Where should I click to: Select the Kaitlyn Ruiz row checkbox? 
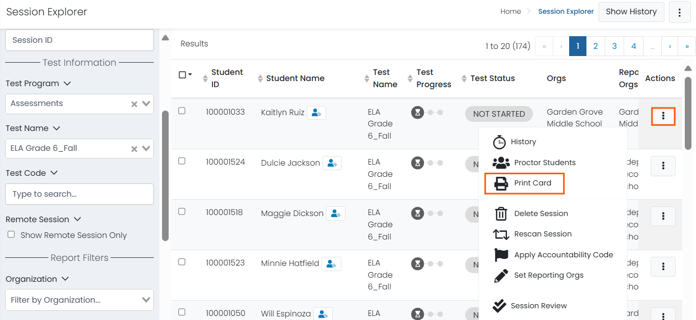[182, 111]
